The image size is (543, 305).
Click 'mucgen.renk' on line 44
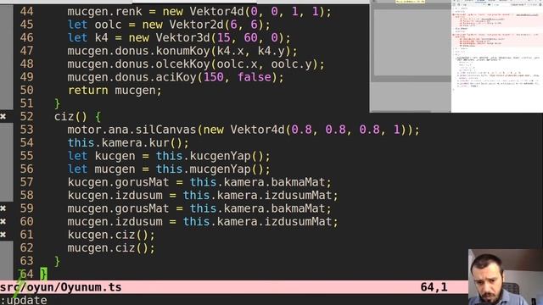(104, 12)
